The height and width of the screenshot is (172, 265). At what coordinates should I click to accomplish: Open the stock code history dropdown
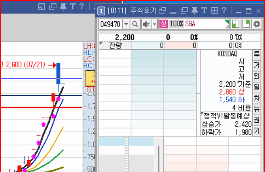(x=126, y=24)
